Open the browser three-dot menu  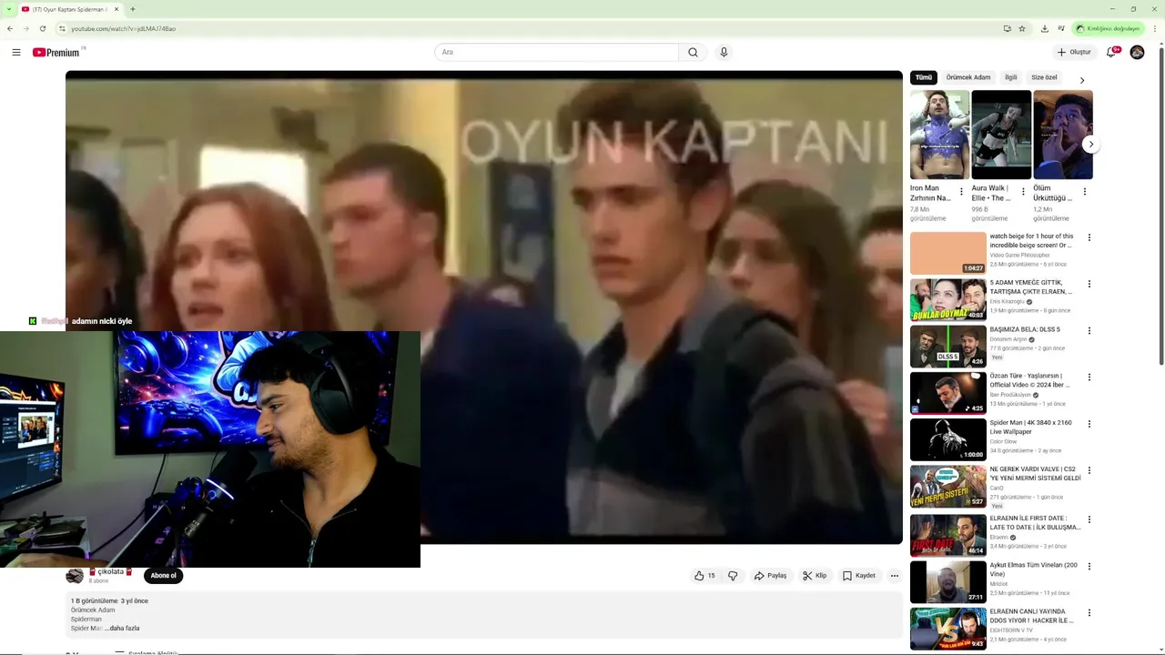[x=1155, y=28]
